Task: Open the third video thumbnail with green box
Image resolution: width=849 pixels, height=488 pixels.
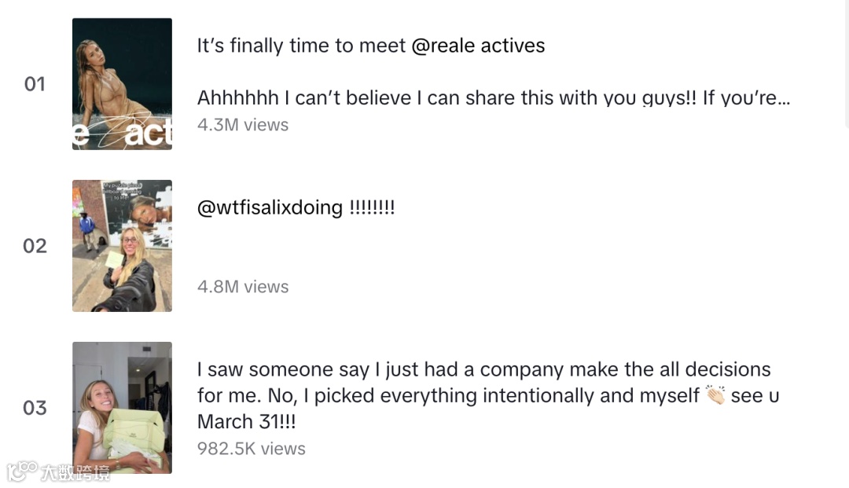Action: 122,407
